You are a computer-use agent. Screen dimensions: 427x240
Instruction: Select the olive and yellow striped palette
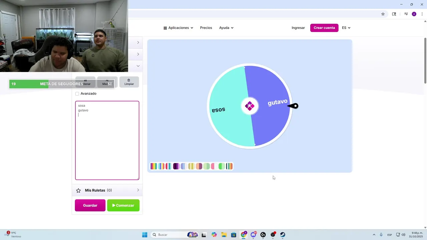coord(191,166)
